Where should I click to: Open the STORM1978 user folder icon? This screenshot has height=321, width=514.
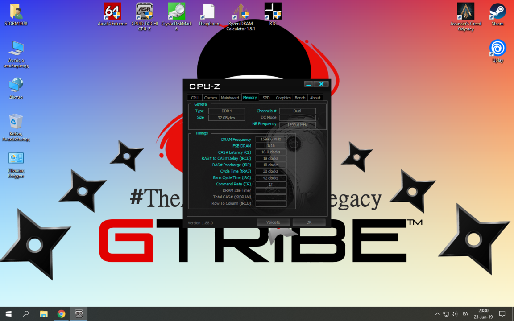coord(16,15)
